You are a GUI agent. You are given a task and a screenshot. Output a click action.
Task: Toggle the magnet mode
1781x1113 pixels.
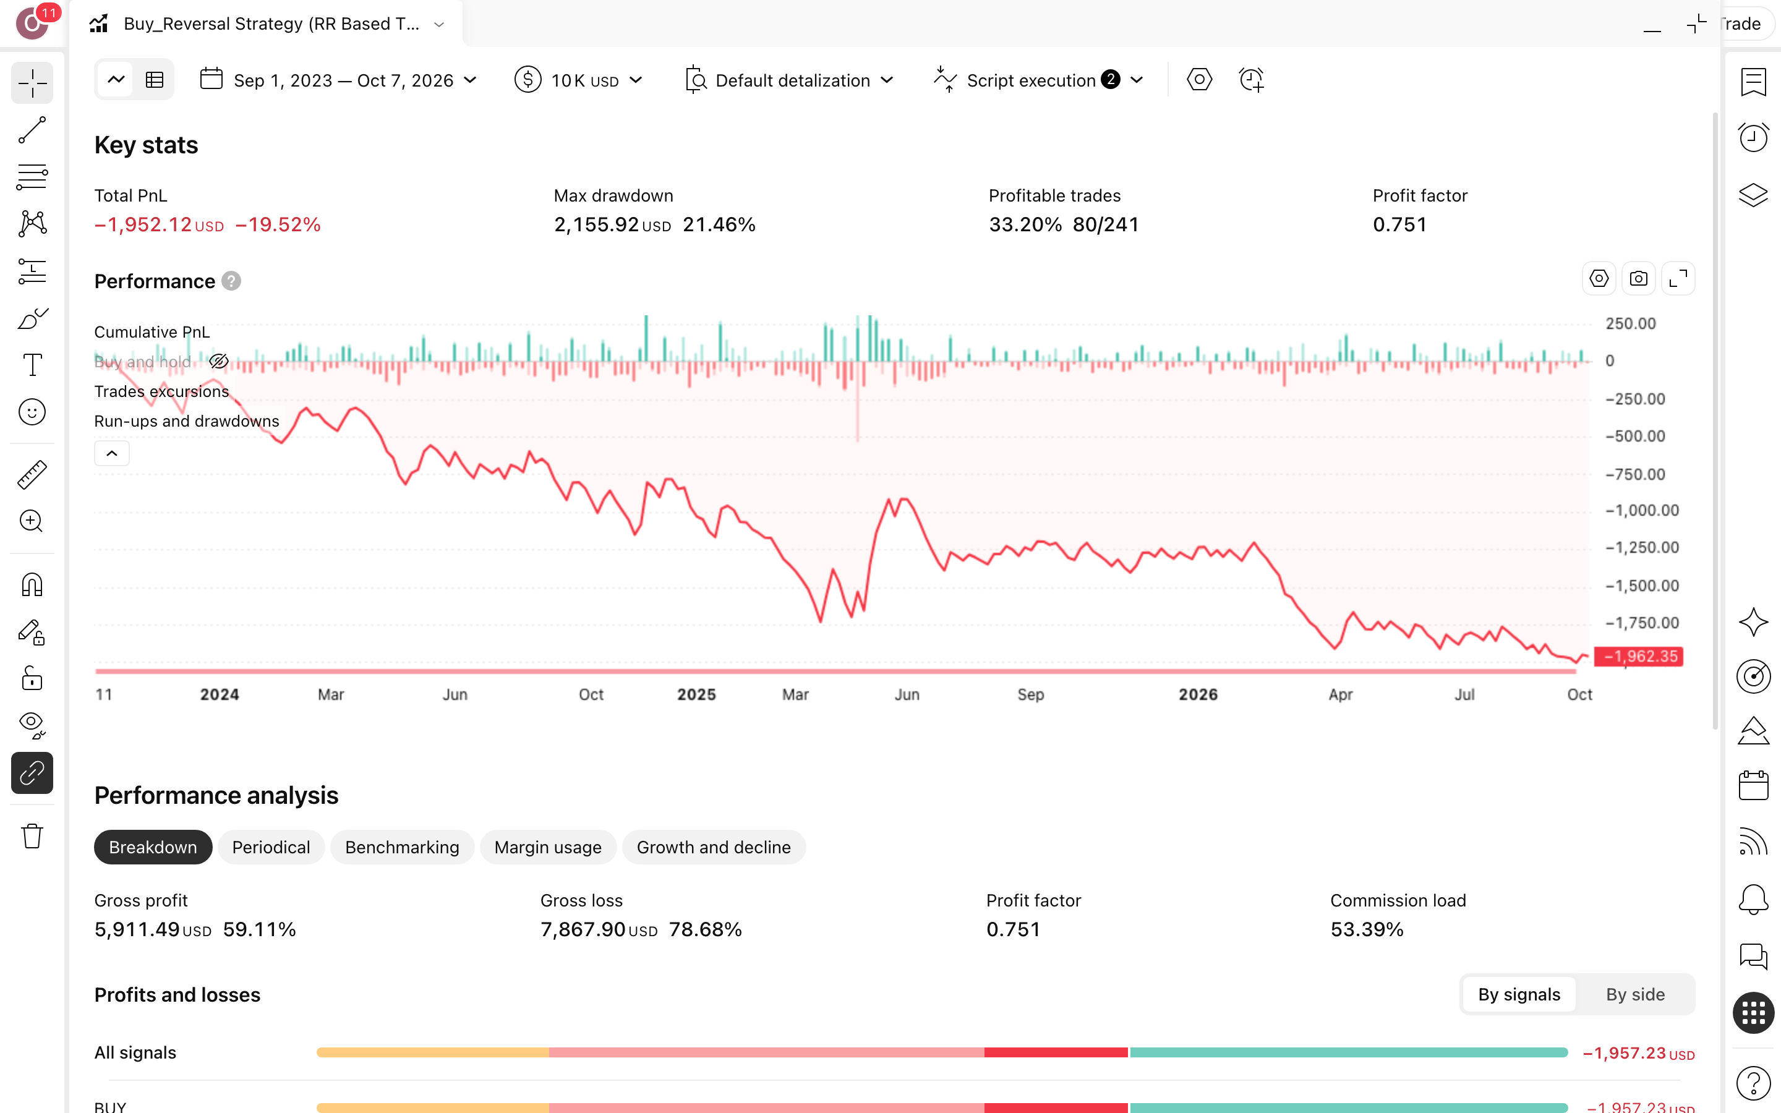click(32, 585)
